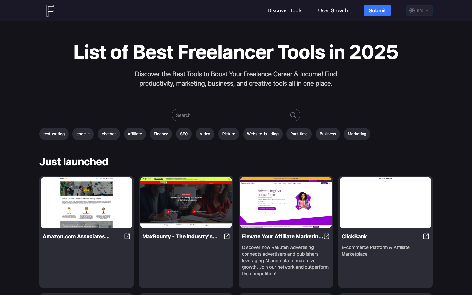
Task: Open Discover Tools menu
Action: click(x=285, y=10)
